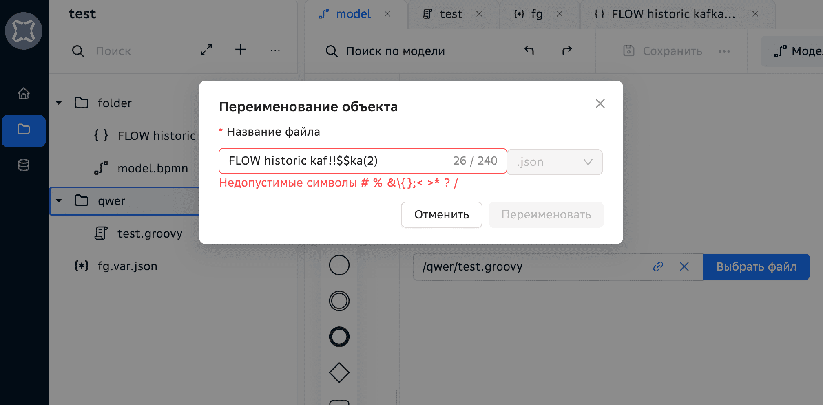The width and height of the screenshot is (823, 405).
Task: Collapse the qwer folder node
Action: pos(59,201)
